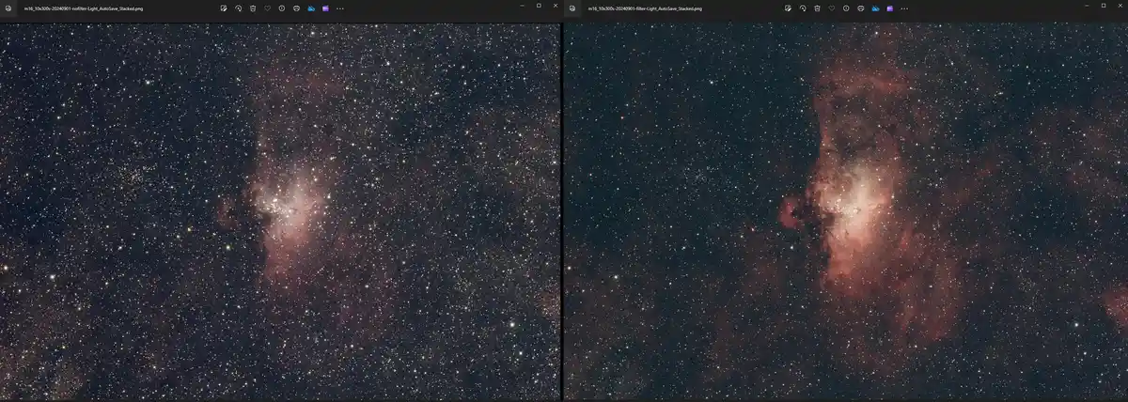
Task: Print the image from the nofilter window
Action: coord(296,8)
